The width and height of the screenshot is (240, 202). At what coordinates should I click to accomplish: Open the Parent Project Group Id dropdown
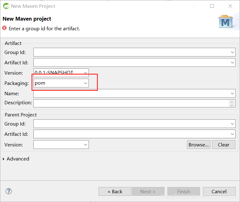(x=232, y=124)
